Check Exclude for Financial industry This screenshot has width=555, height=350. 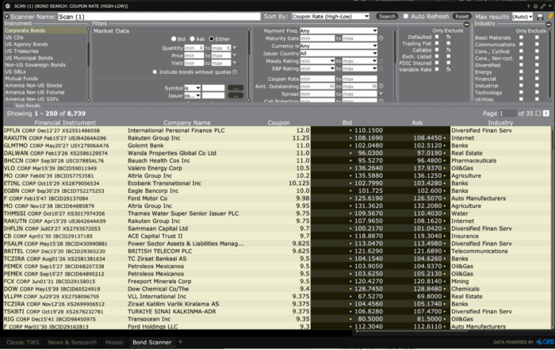click(x=537, y=79)
